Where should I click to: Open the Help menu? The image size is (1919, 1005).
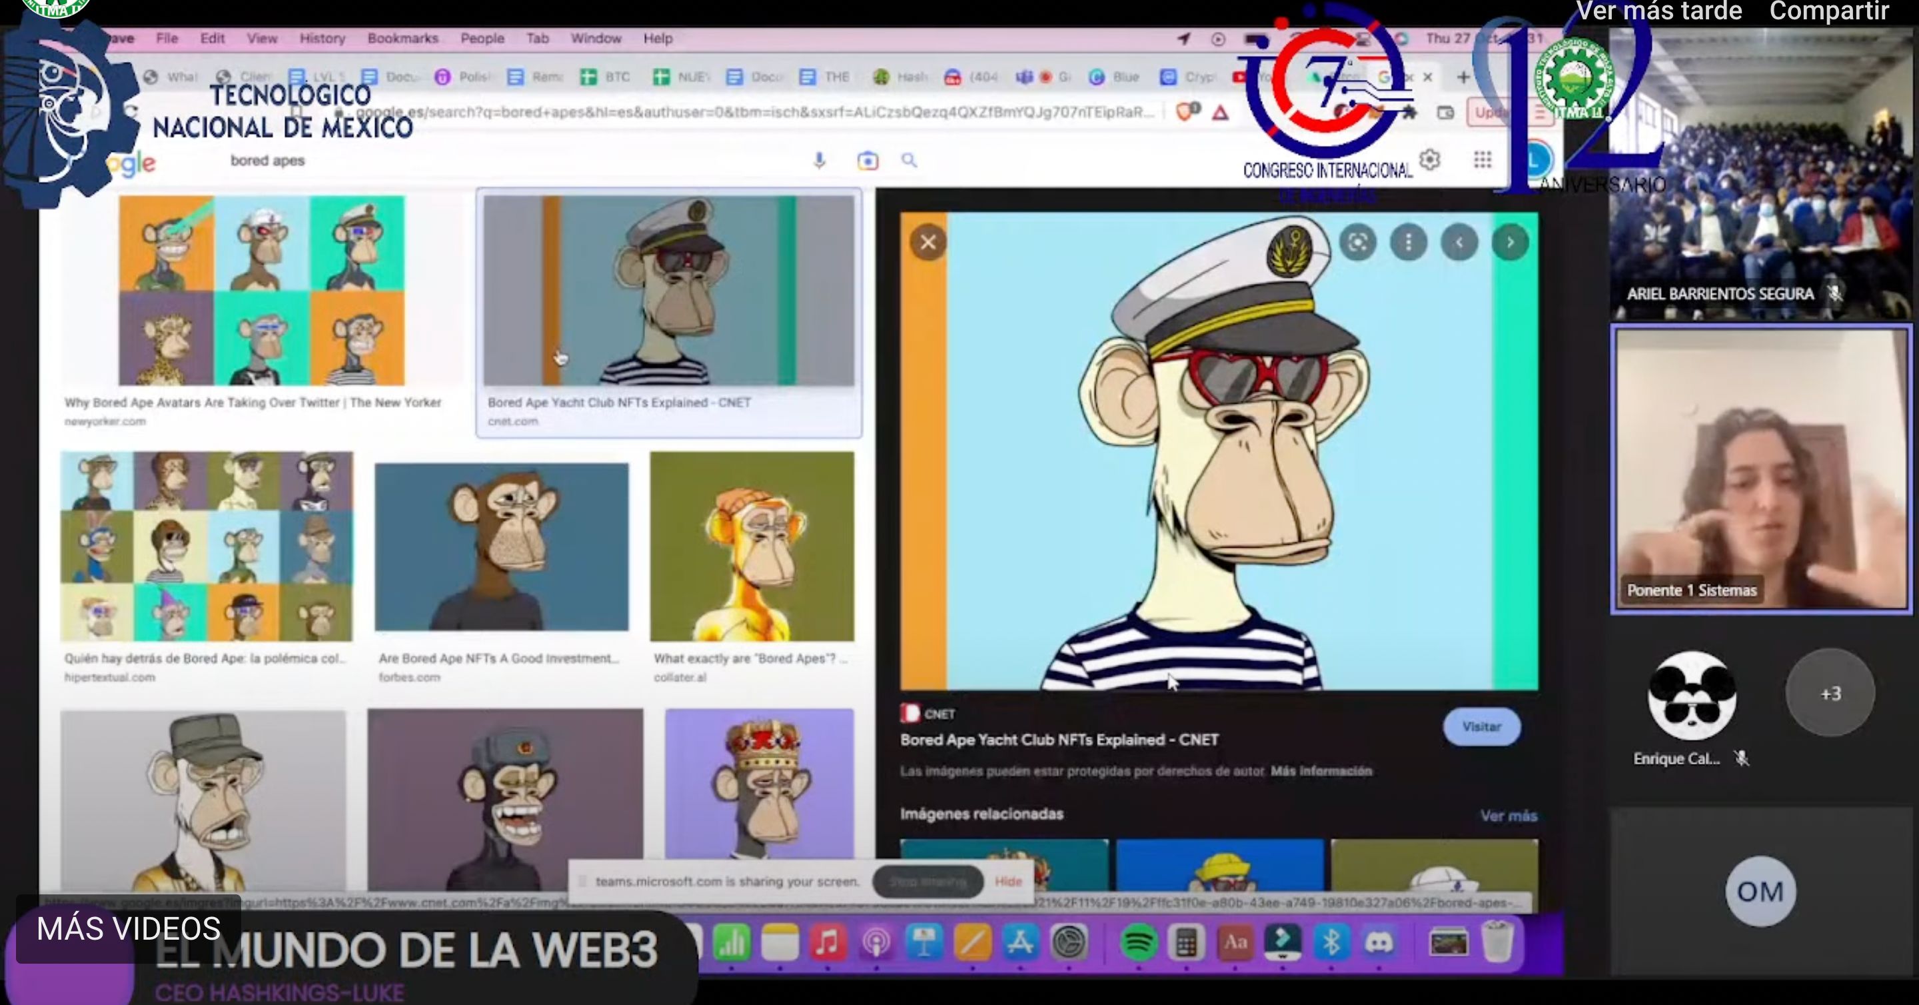point(658,38)
